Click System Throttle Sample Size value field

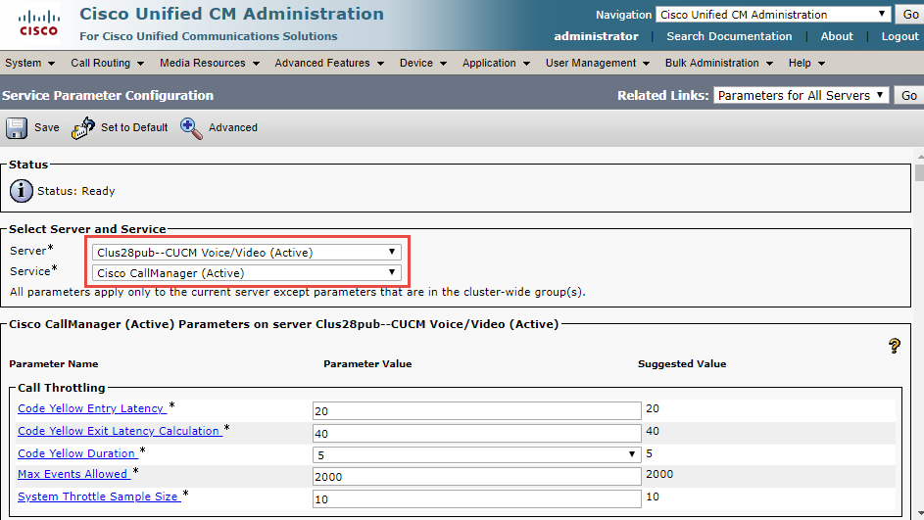(477, 498)
